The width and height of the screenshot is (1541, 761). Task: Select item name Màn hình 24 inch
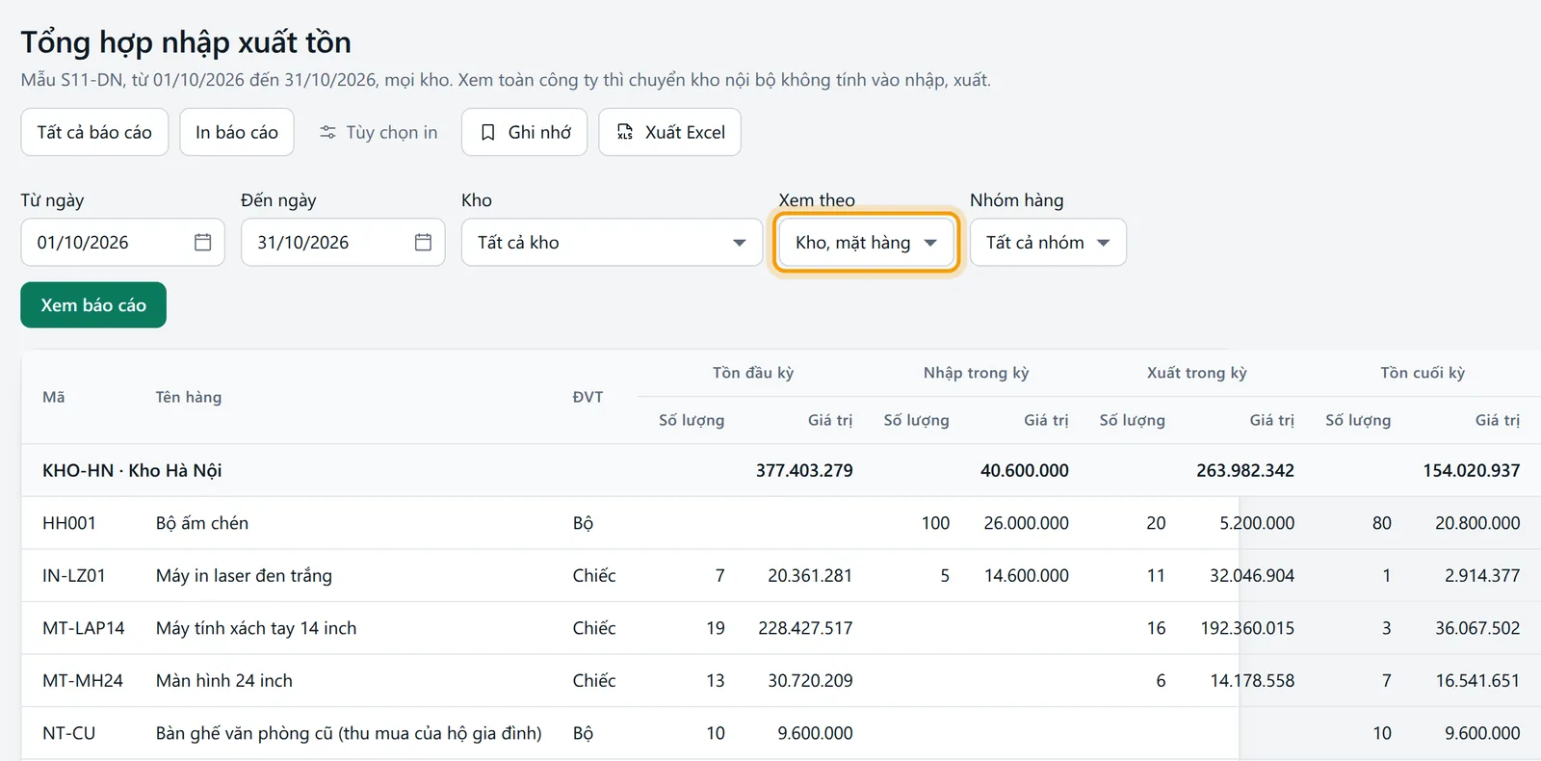pos(224,680)
